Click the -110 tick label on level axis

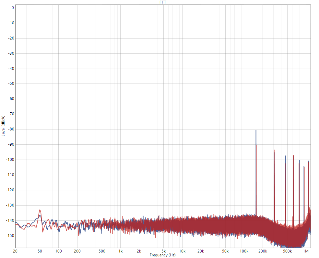click(10, 175)
